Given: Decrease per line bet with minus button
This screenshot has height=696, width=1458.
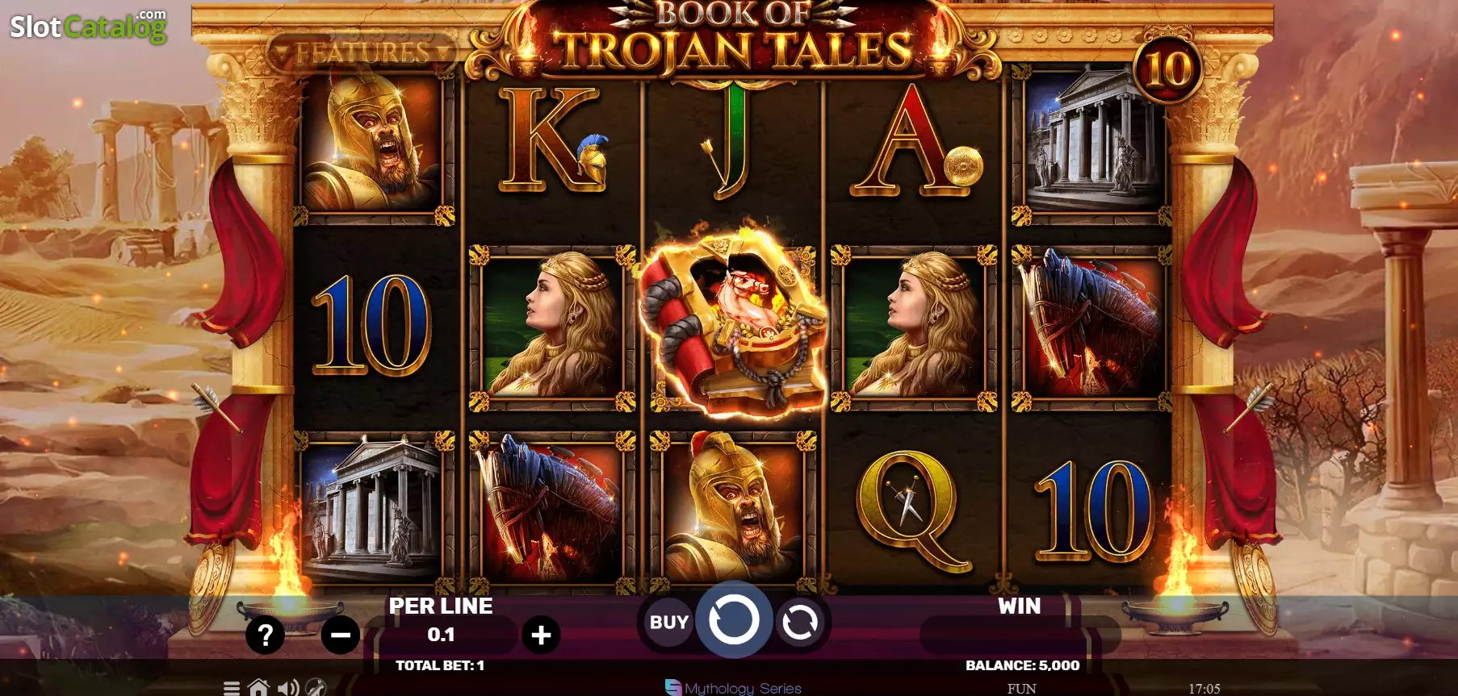Looking at the screenshot, I should pyautogui.click(x=341, y=636).
